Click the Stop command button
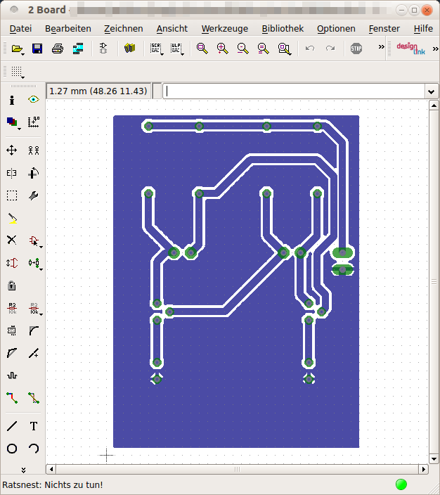The height and width of the screenshot is (495, 440). point(356,49)
